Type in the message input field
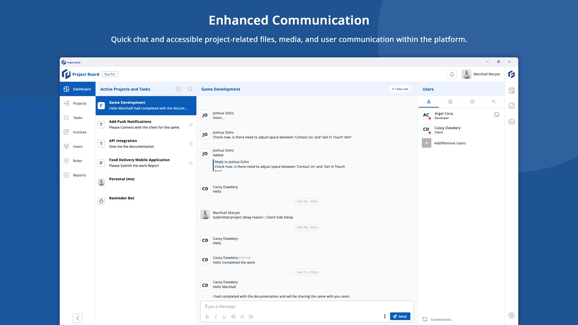 (x=289, y=306)
